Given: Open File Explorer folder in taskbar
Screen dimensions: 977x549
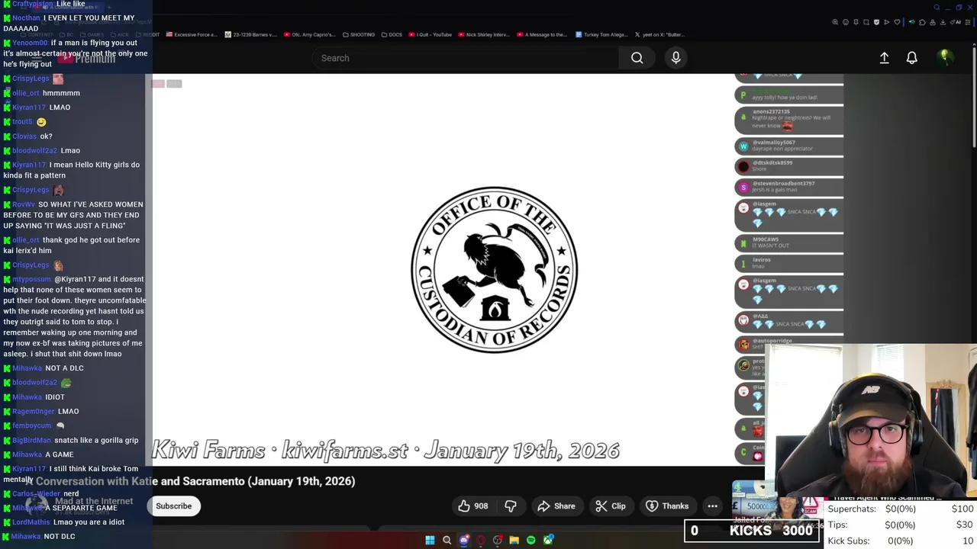Looking at the screenshot, I should pos(514,541).
